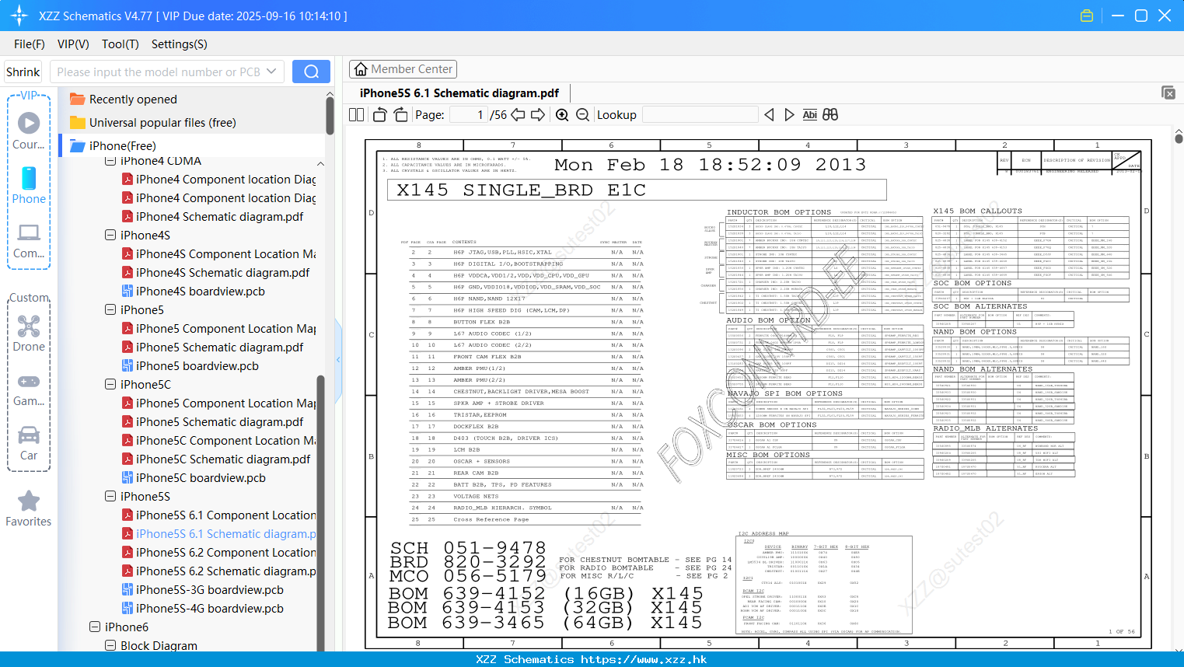Toggle the Abi text match option
This screenshot has width=1184, height=667.
tap(809, 115)
